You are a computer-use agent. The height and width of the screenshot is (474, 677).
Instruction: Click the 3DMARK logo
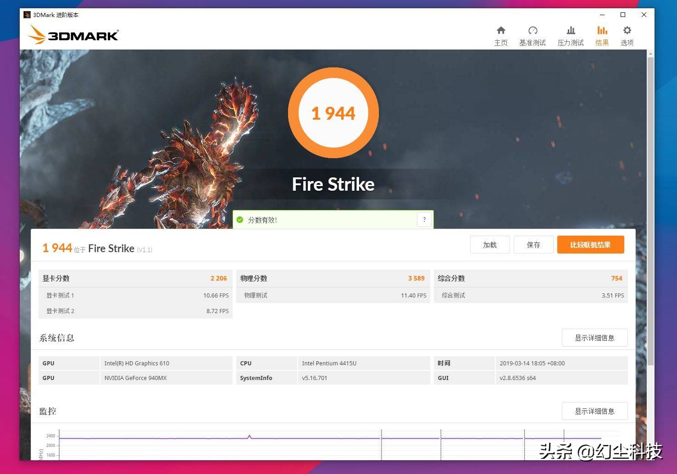(73, 35)
